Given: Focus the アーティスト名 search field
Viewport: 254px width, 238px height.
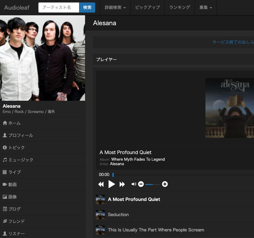Looking at the screenshot, I should tap(59, 7).
